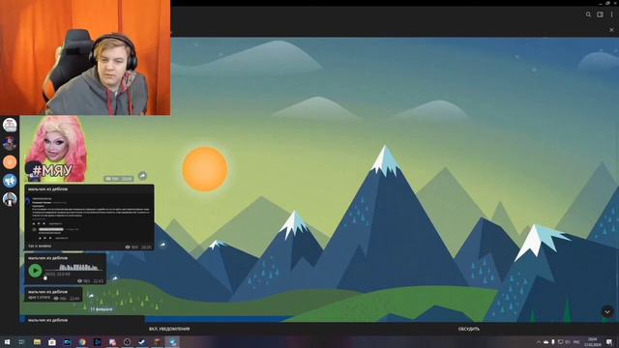
Task: Open the second dark avatar chat
Action: click(x=10, y=144)
